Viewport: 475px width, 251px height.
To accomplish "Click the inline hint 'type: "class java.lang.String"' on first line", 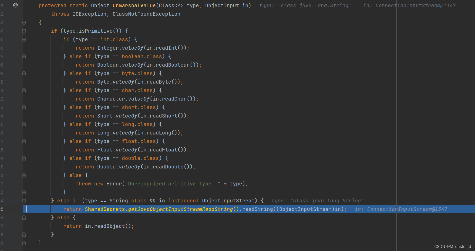I will [x=305, y=5].
